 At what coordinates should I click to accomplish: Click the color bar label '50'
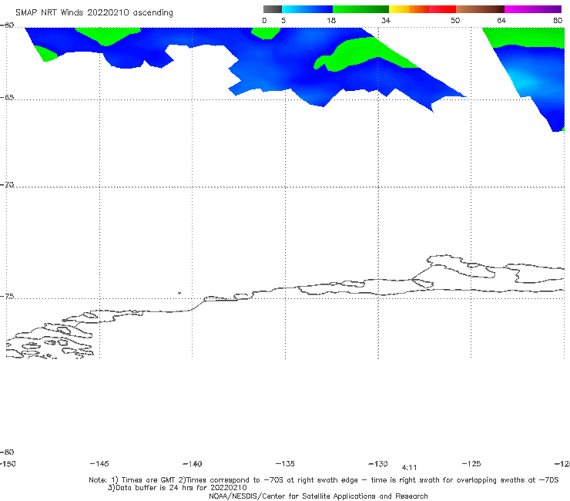click(455, 21)
